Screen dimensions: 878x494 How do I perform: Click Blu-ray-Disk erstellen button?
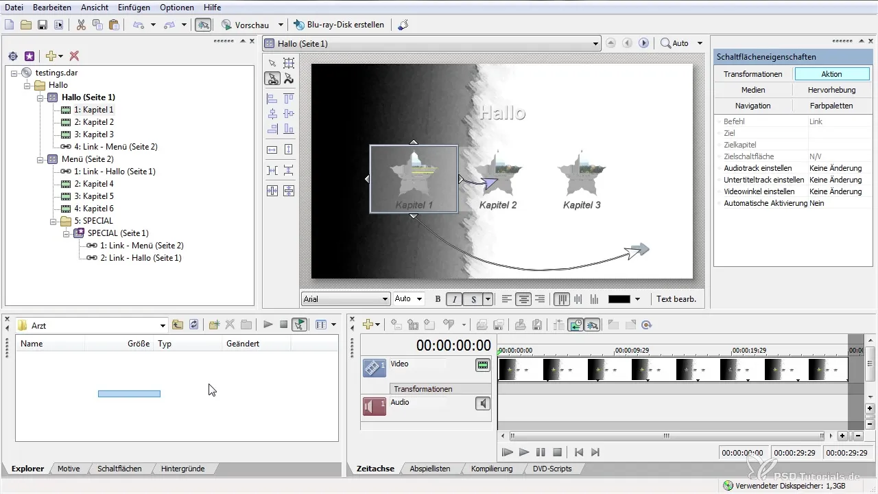point(339,25)
